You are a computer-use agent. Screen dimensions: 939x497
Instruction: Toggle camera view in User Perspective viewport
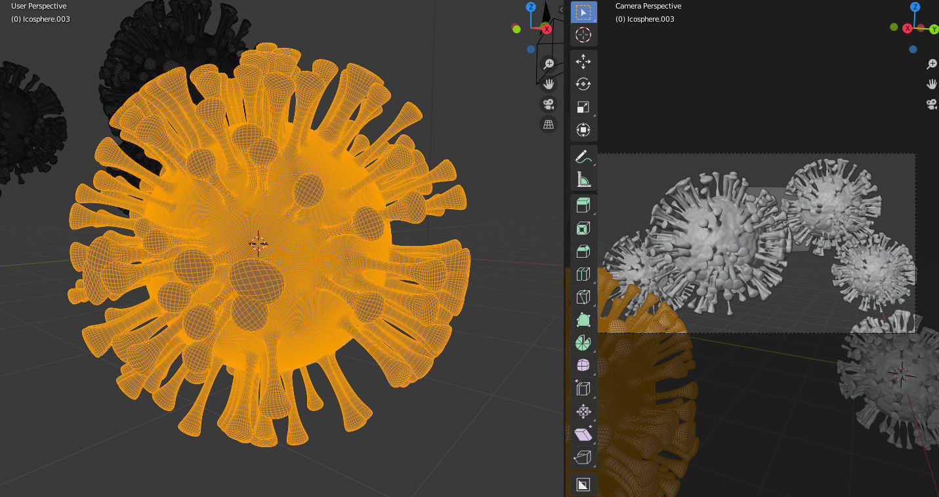549,104
